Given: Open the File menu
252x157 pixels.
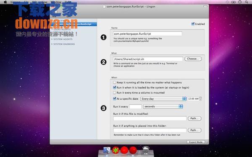Looking at the screenshot, I should point(26,2).
